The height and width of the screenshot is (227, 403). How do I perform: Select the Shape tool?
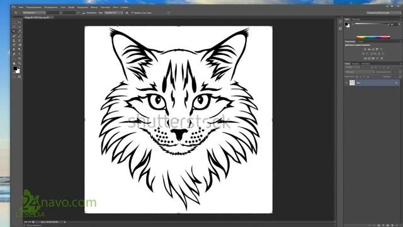[20, 59]
